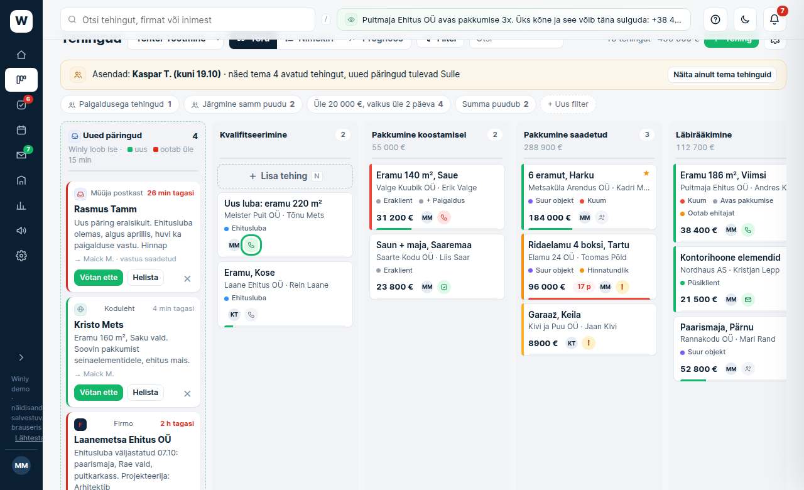Focus the Otsi tehingut search field
This screenshot has width=804, height=490.
point(188,19)
